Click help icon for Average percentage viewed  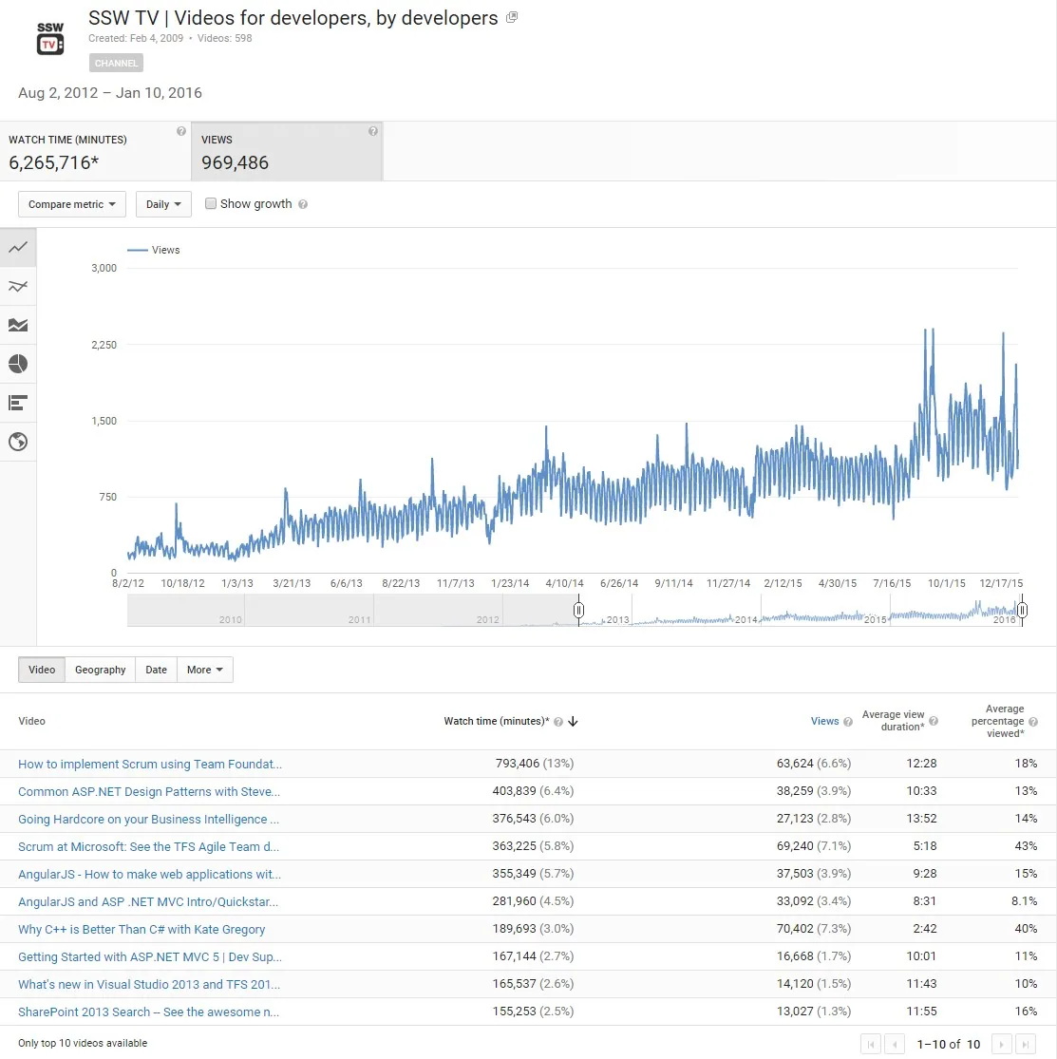click(x=1032, y=721)
